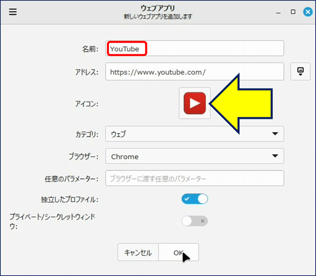316x276 pixels.
Task: Toggle the 独立したプロファイル switch off
Action: pos(195,199)
